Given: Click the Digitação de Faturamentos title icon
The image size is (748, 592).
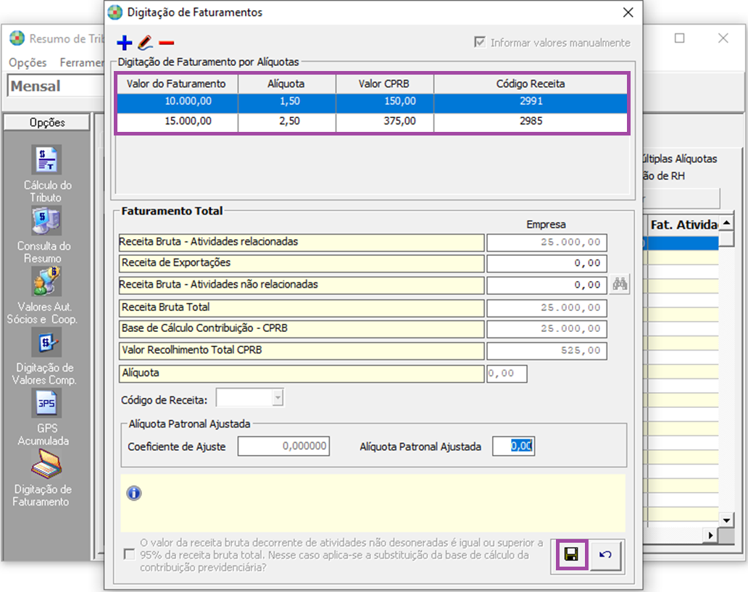Looking at the screenshot, I should tap(115, 12).
